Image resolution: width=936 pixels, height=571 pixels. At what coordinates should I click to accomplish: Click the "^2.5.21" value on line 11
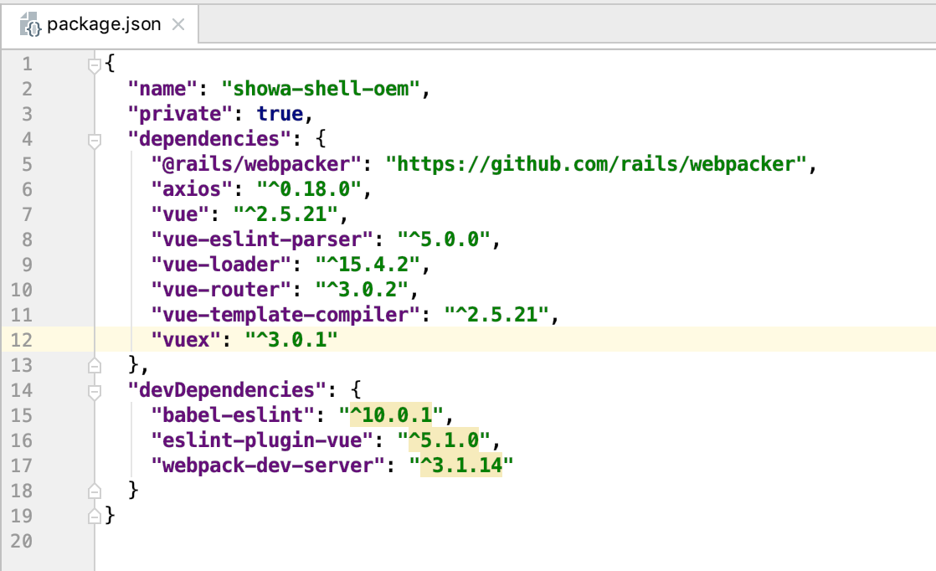(x=496, y=315)
